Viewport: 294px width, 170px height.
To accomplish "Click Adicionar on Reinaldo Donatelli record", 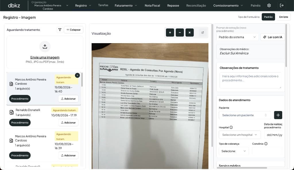I will (x=68, y=123).
